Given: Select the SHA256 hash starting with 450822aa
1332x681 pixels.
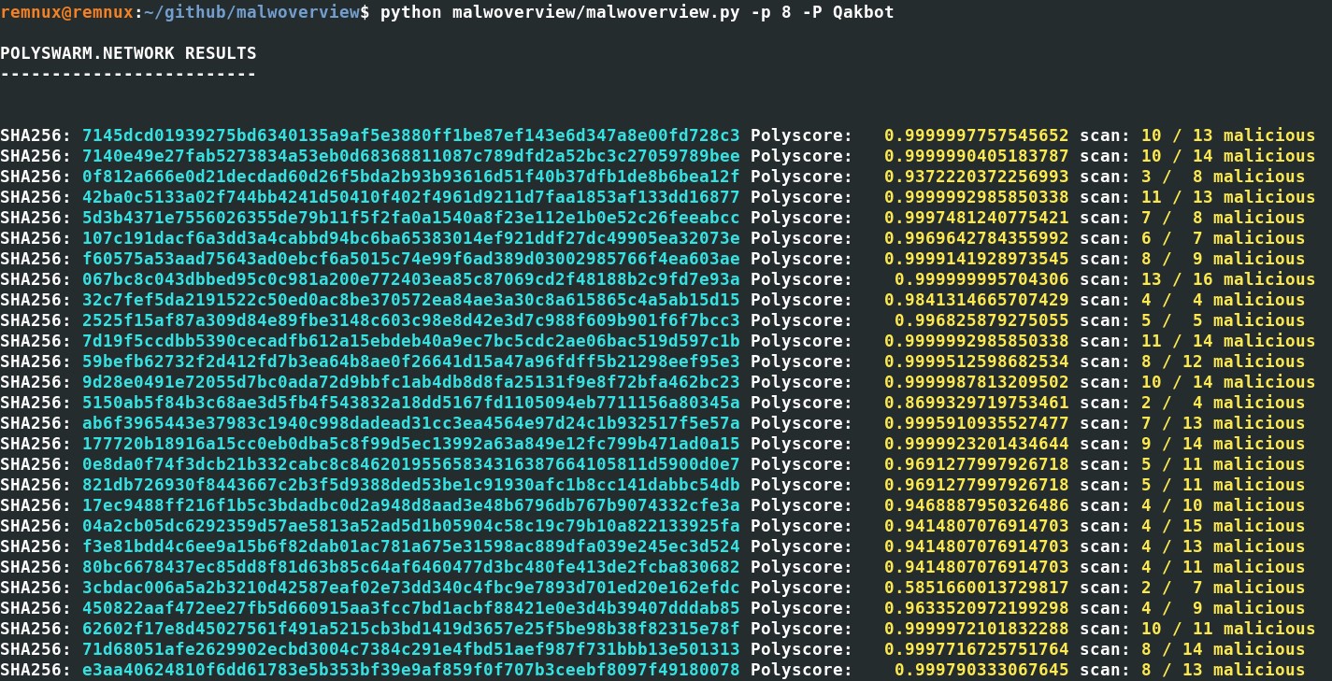Looking at the screenshot, I should [x=410, y=608].
